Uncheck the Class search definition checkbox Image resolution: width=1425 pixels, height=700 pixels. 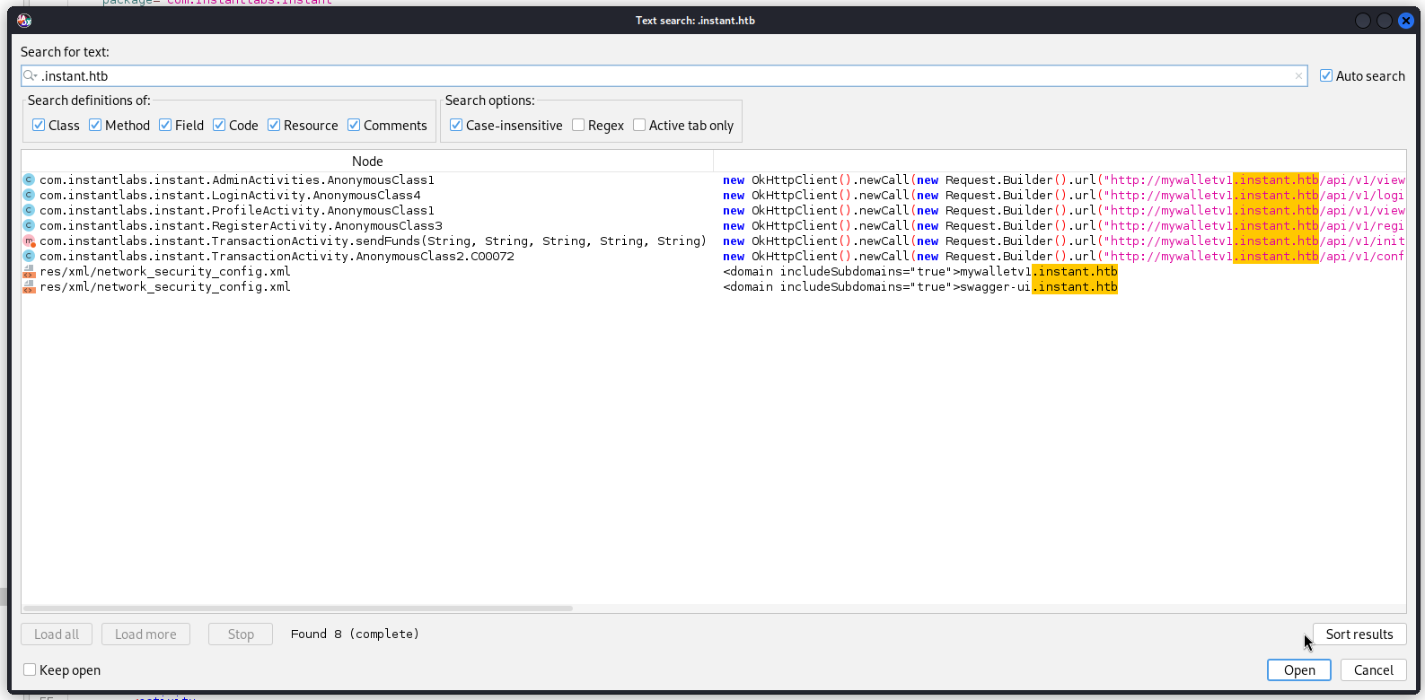coord(39,125)
